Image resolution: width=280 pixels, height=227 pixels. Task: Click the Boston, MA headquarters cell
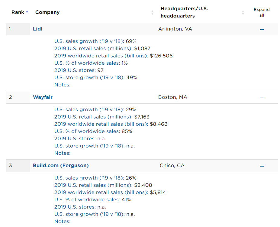173,97
